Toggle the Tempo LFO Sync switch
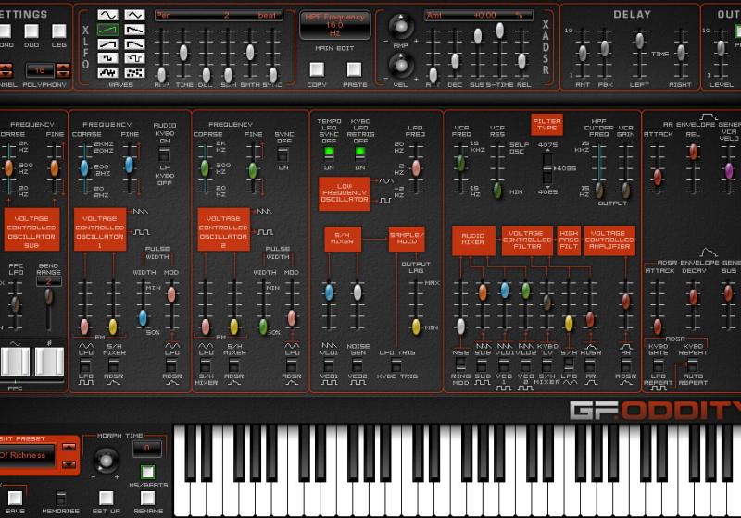 click(x=329, y=153)
